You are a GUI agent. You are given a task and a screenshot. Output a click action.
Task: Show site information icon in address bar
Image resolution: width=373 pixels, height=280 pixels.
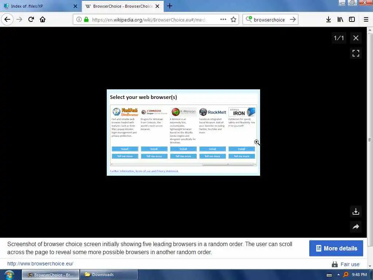coord(79,20)
